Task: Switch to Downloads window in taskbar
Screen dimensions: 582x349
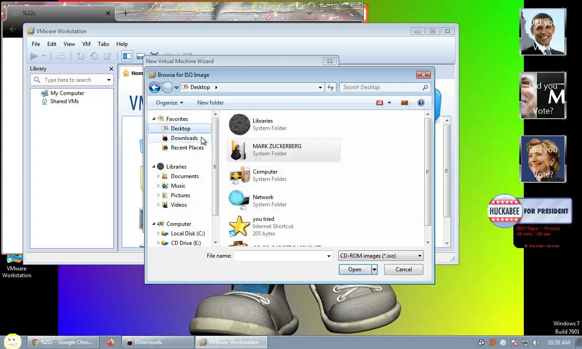Action: click(x=158, y=342)
